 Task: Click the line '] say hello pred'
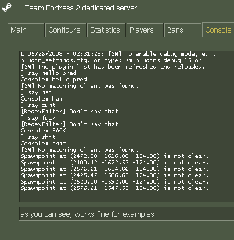(x=49, y=73)
